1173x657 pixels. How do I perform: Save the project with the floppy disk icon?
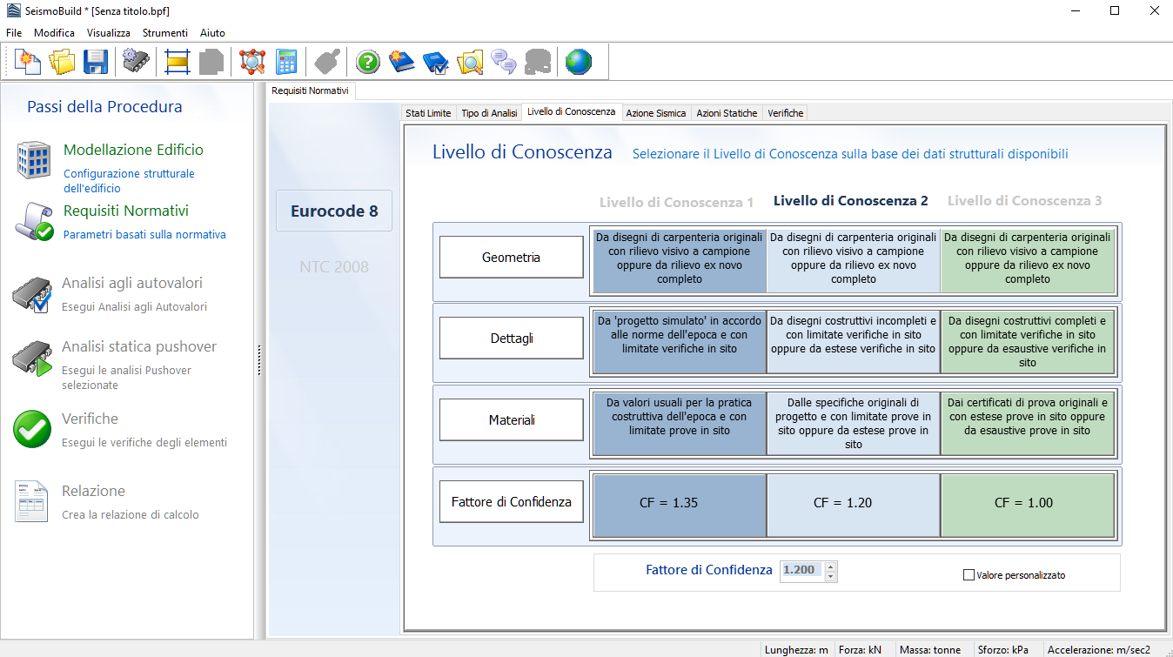pyautogui.click(x=96, y=62)
